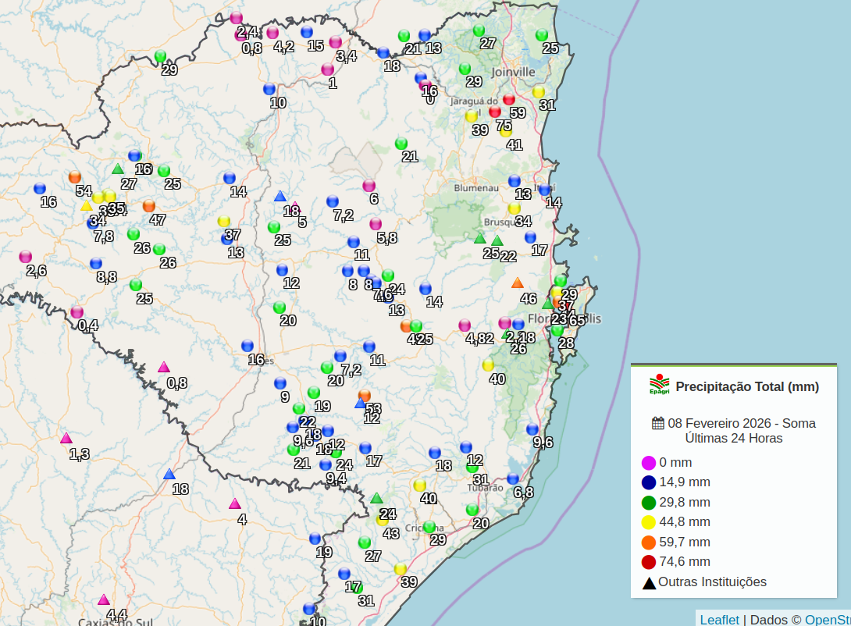
Task: Click the orange triangle marker labeled 46
Action: pyautogui.click(x=517, y=283)
